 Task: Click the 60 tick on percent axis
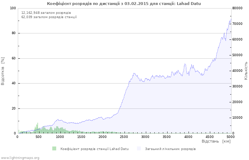[x=14, y=58]
